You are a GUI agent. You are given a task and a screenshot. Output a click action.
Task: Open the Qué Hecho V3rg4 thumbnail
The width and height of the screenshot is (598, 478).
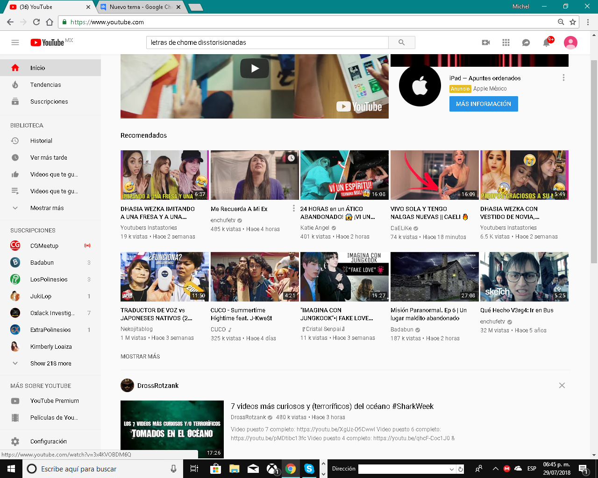[x=524, y=277]
